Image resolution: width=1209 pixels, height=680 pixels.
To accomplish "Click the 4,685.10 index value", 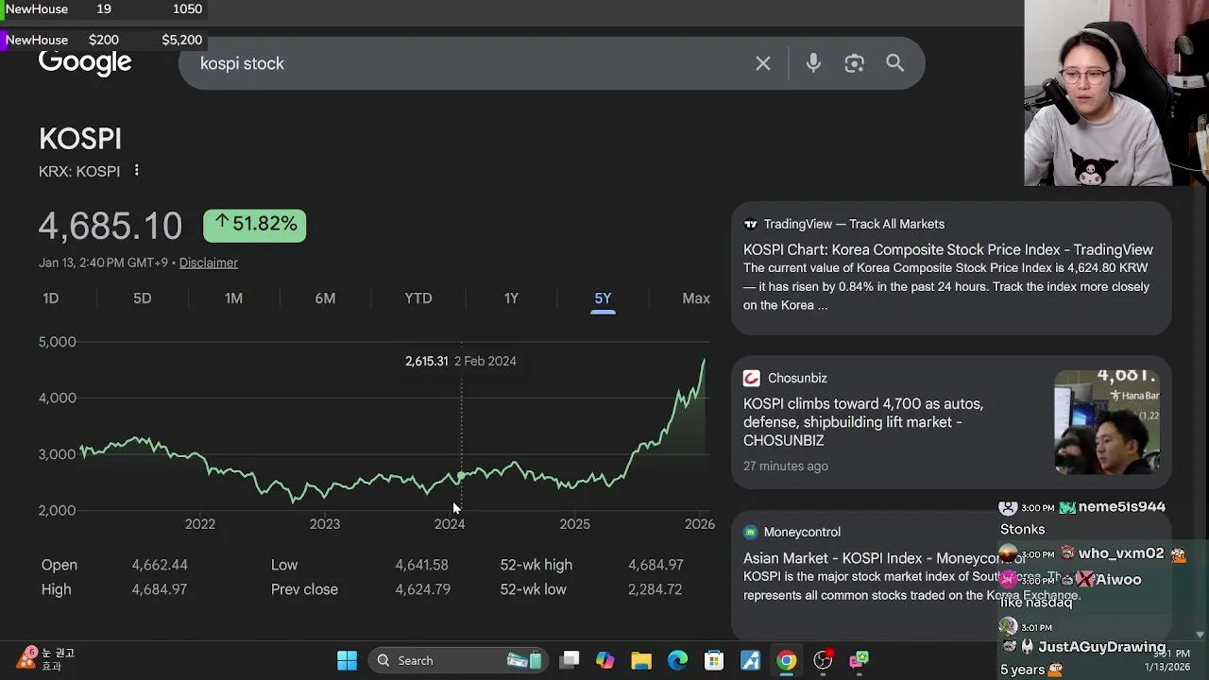I will (x=111, y=226).
